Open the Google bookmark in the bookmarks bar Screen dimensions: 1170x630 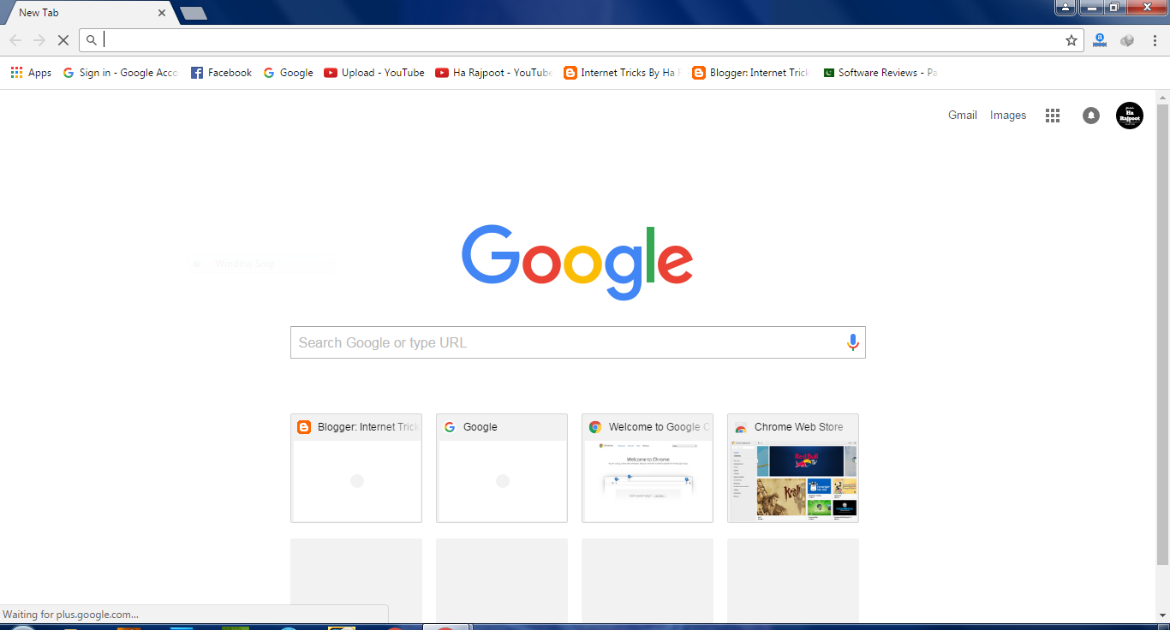288,73
